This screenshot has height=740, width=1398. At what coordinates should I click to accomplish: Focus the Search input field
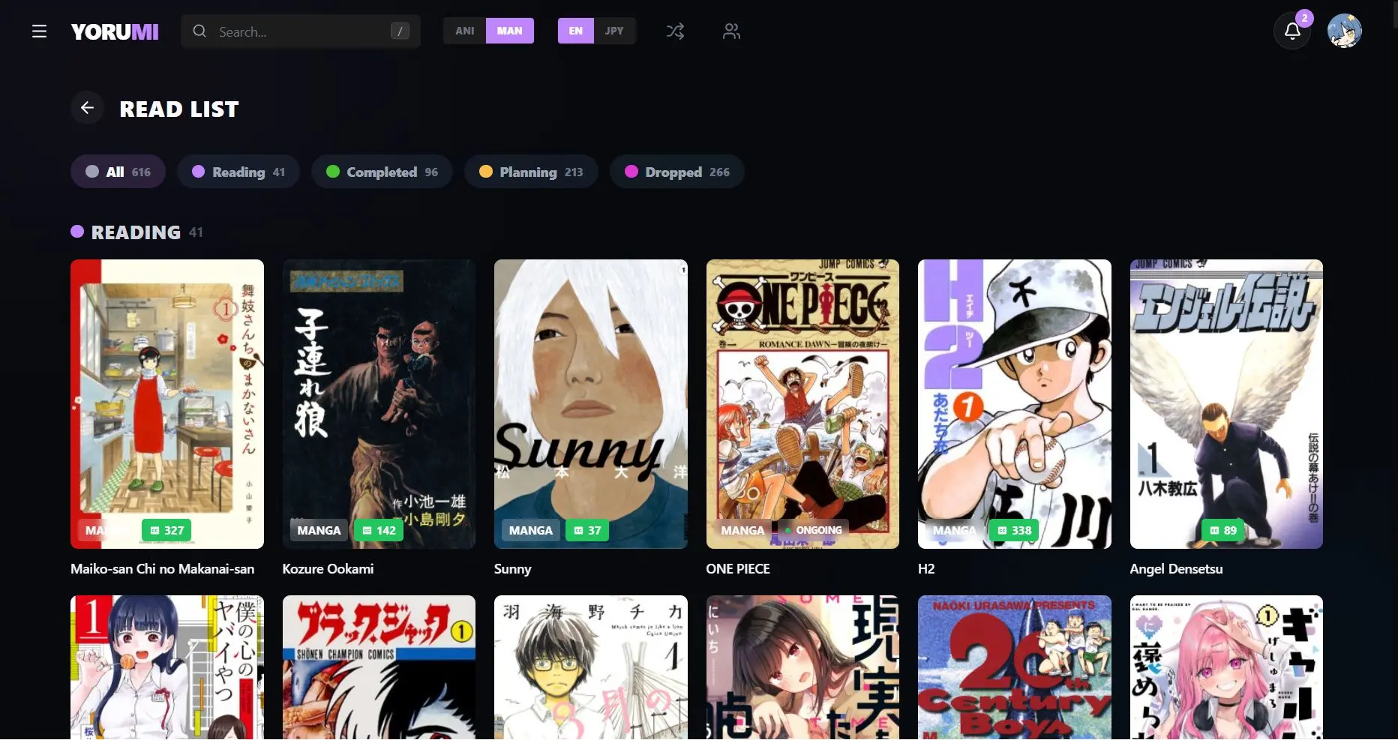[x=300, y=31]
